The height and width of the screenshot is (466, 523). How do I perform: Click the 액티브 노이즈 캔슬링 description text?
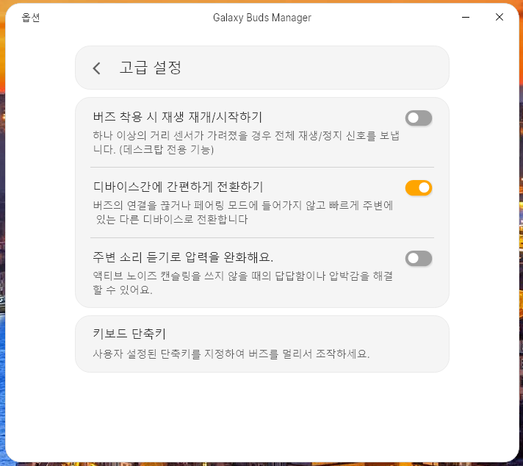243,283
